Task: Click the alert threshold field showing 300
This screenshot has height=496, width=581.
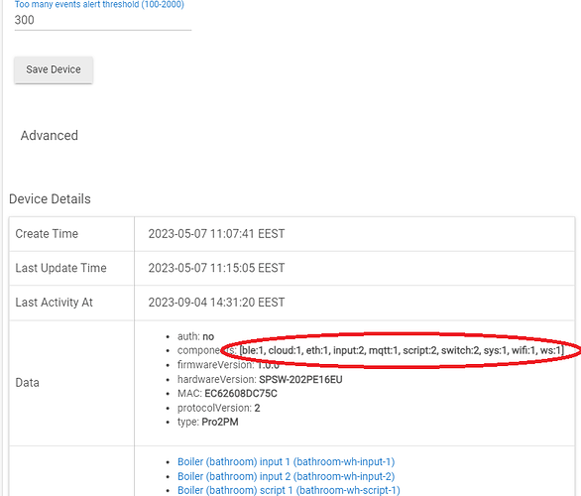Action: click(103, 20)
